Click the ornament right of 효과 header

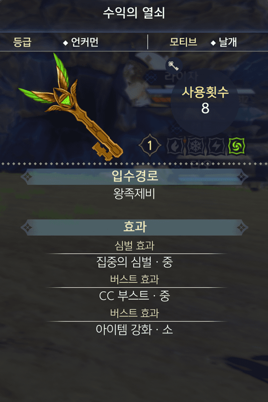tap(242, 227)
